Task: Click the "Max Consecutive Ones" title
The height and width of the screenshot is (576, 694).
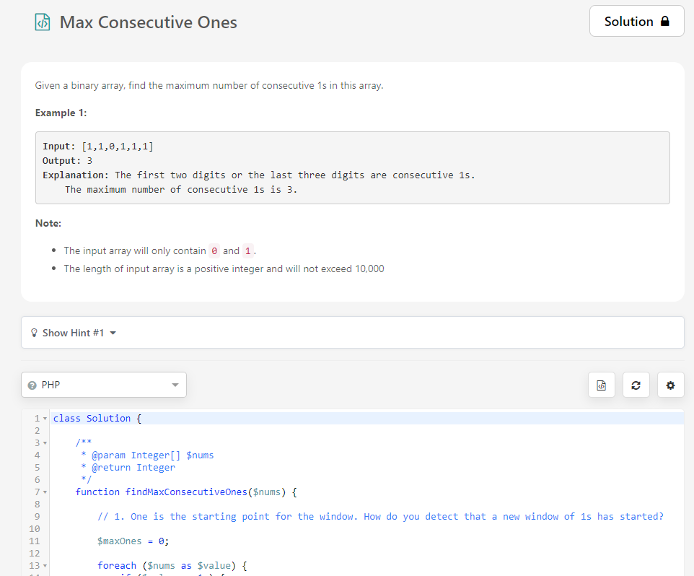Action: coord(149,22)
